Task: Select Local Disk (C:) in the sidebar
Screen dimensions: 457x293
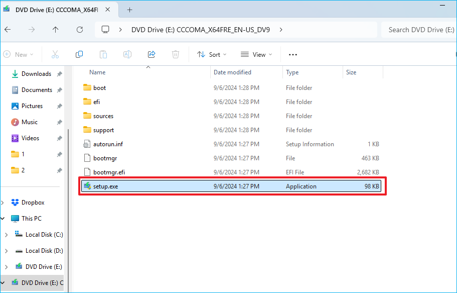Action: [44, 235]
